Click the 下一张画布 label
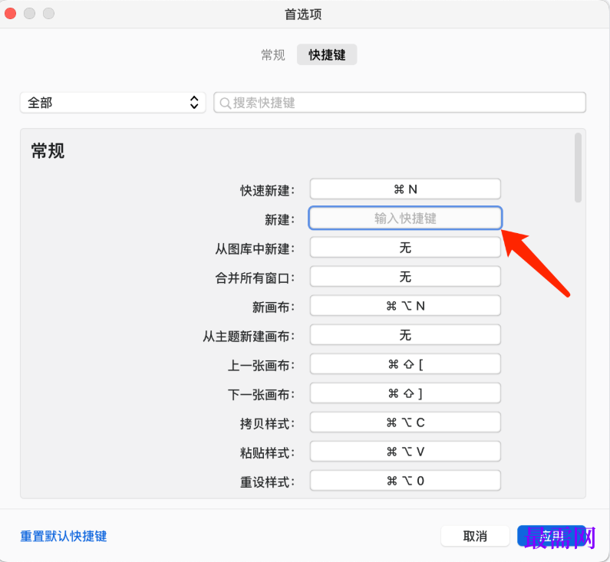This screenshot has height=562, width=610. pos(262,395)
